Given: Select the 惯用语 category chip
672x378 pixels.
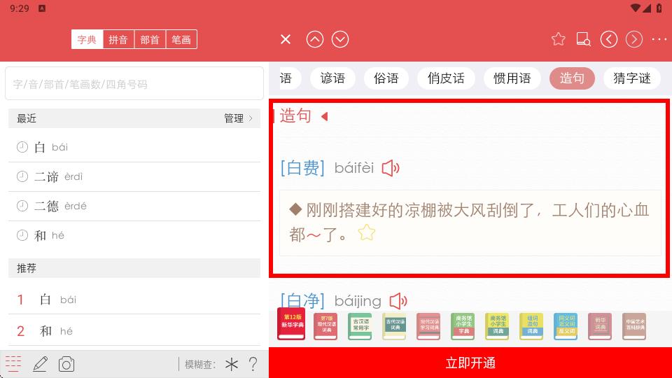Looking at the screenshot, I should click(x=512, y=78).
